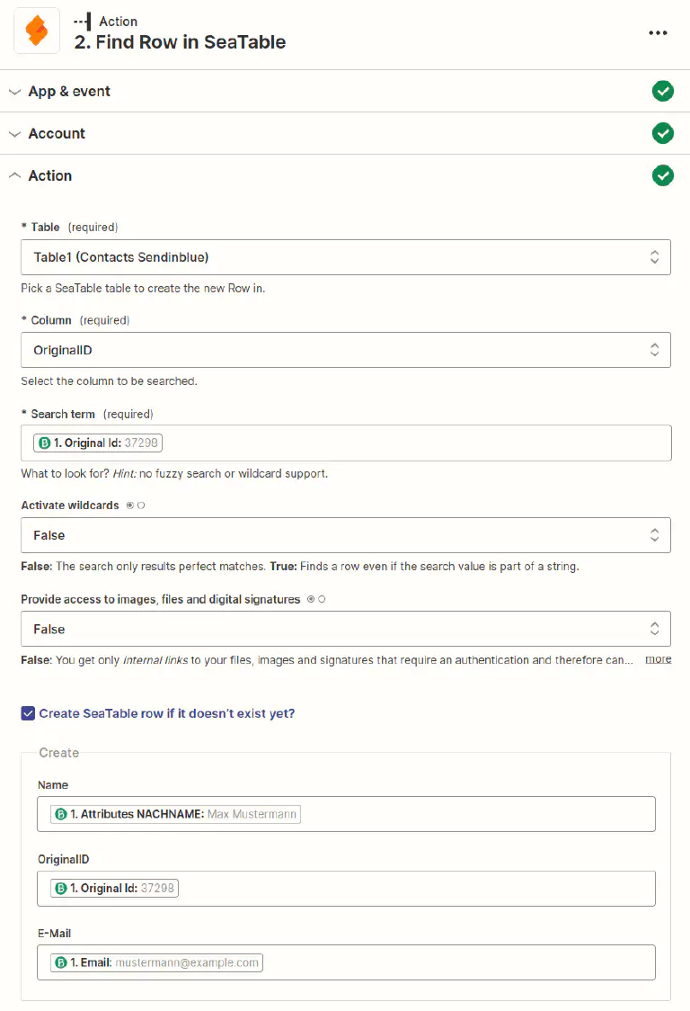Click the Attributes NACHNAME pill in Name field
This screenshot has width=690, height=1011.
175,814
